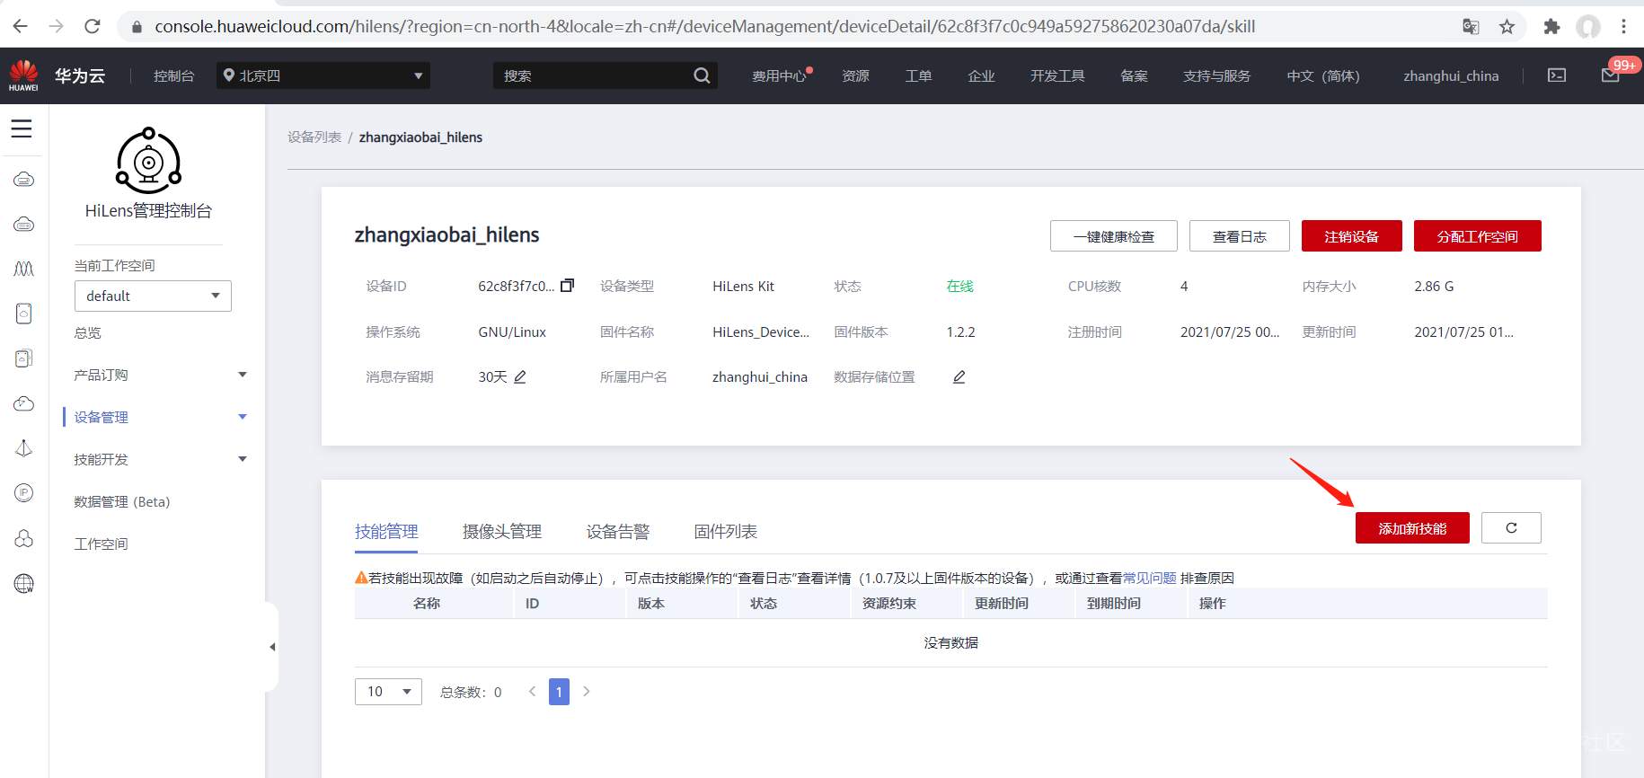1644x778 pixels.
Task: Expand the 产品订购 menu arrow
Action: [243, 375]
